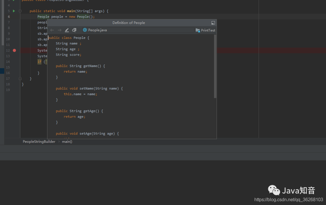
Task: Click the getAge() method signature
Action: pyautogui.click(x=79, y=111)
